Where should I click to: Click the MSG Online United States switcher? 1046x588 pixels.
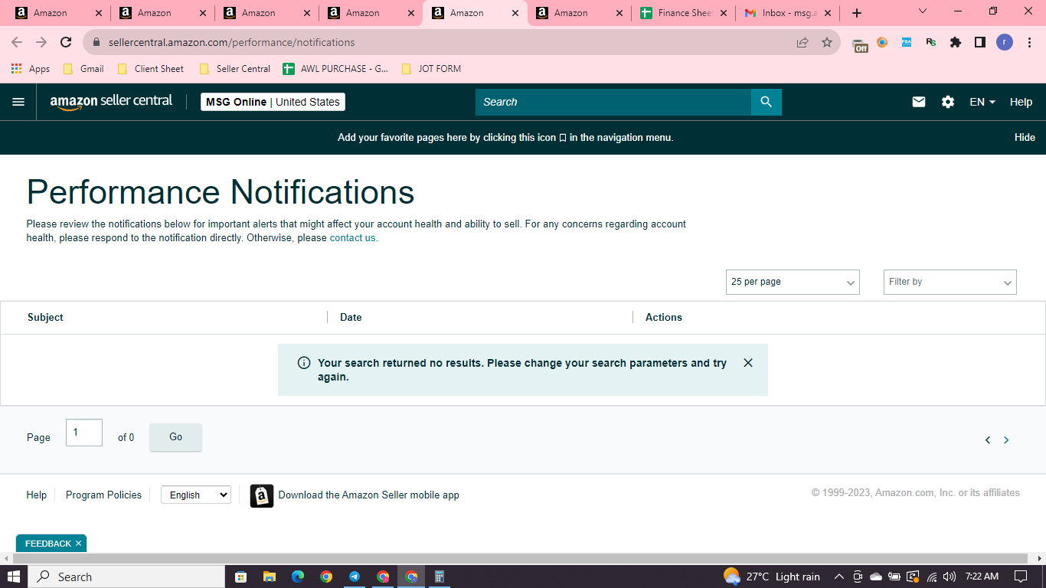[273, 102]
